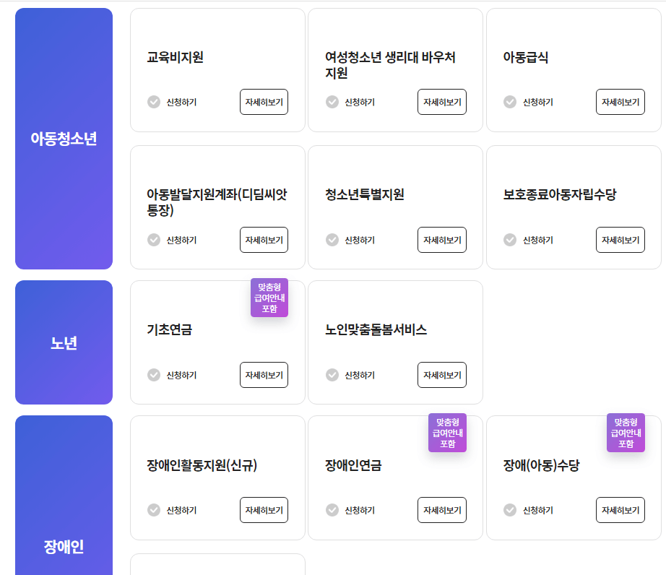Click the apply check icon for 청소년특별지원
Viewport: 666px width, 575px height.
pyautogui.click(x=331, y=240)
